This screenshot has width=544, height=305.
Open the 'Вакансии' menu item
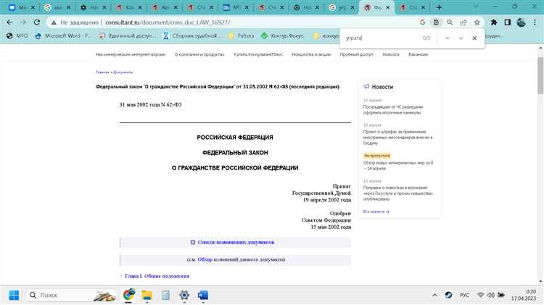(418, 54)
